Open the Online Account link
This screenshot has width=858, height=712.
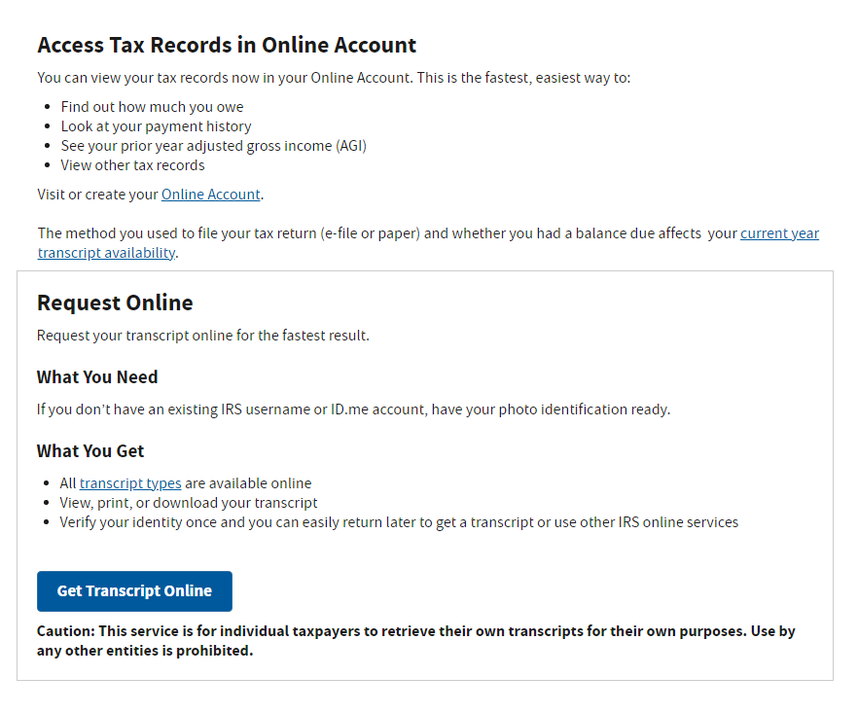click(210, 195)
